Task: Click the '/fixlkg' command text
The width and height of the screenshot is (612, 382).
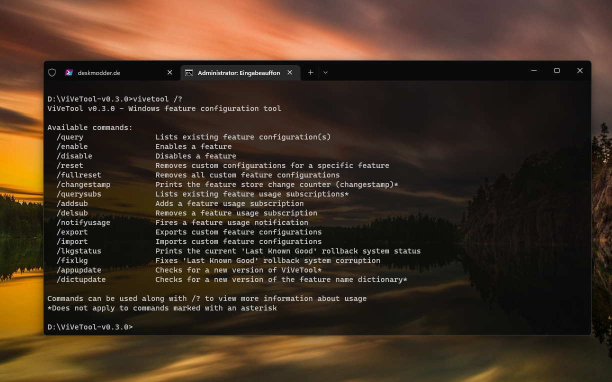Action: tap(72, 260)
